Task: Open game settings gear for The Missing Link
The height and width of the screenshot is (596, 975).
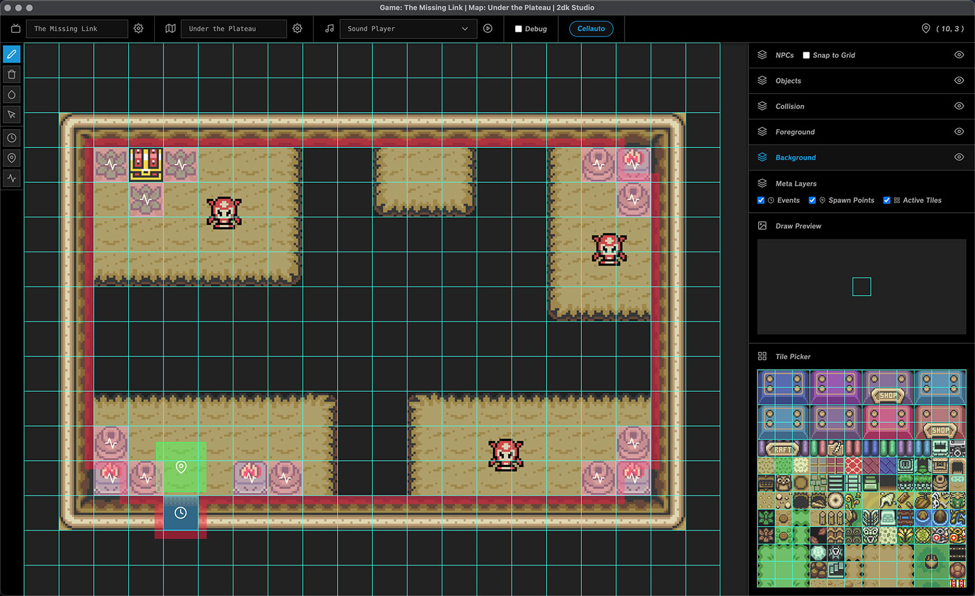Action: 138,29
